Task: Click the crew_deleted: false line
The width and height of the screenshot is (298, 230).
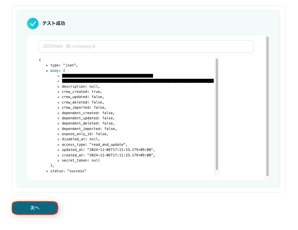Action: (x=83, y=102)
